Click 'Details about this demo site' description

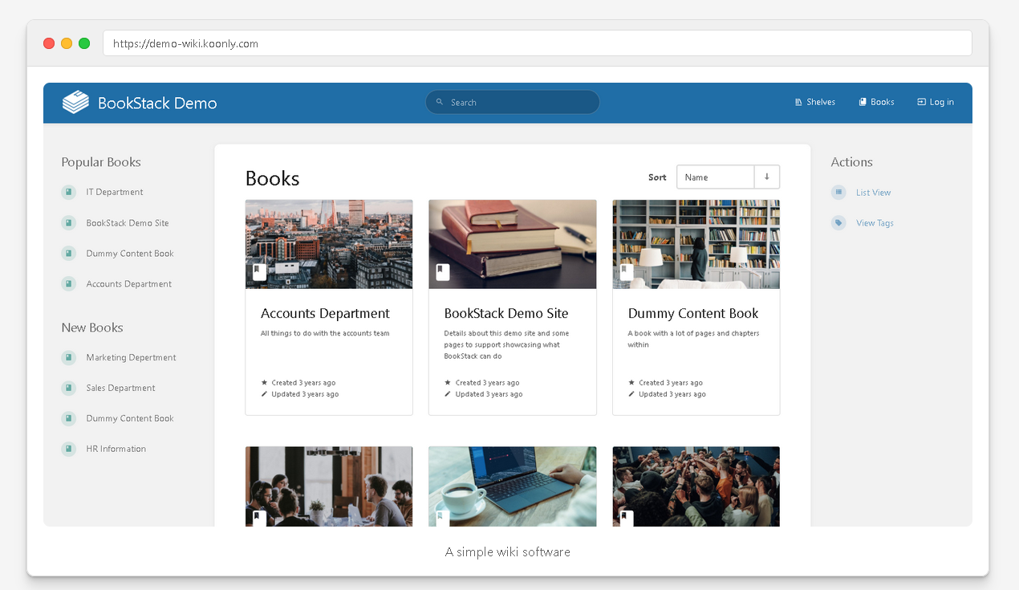coord(507,344)
